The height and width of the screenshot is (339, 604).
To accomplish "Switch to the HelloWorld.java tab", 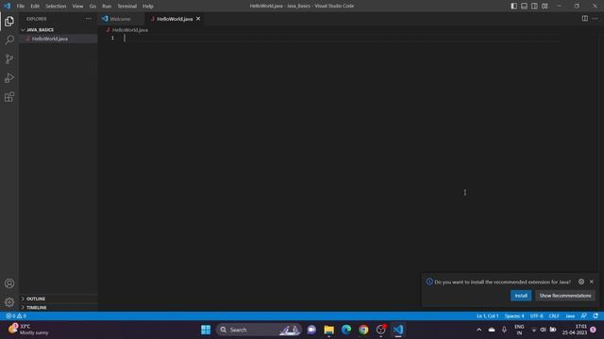I will tap(175, 19).
